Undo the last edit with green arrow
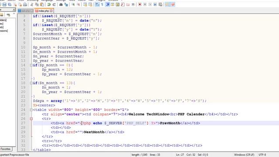The width and height of the screenshot is (279, 157). (49, 4)
